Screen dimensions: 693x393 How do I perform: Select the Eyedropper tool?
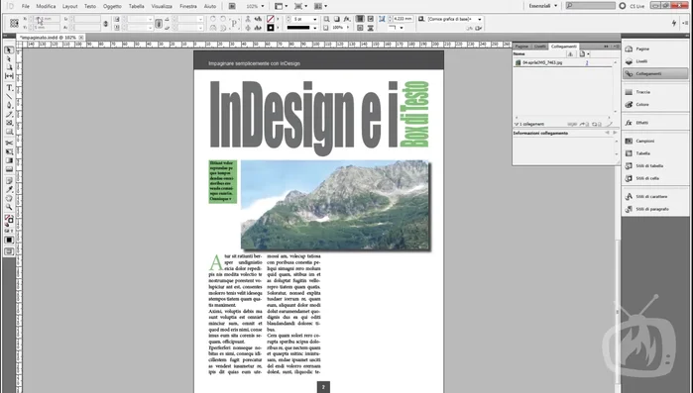pyautogui.click(x=9, y=190)
